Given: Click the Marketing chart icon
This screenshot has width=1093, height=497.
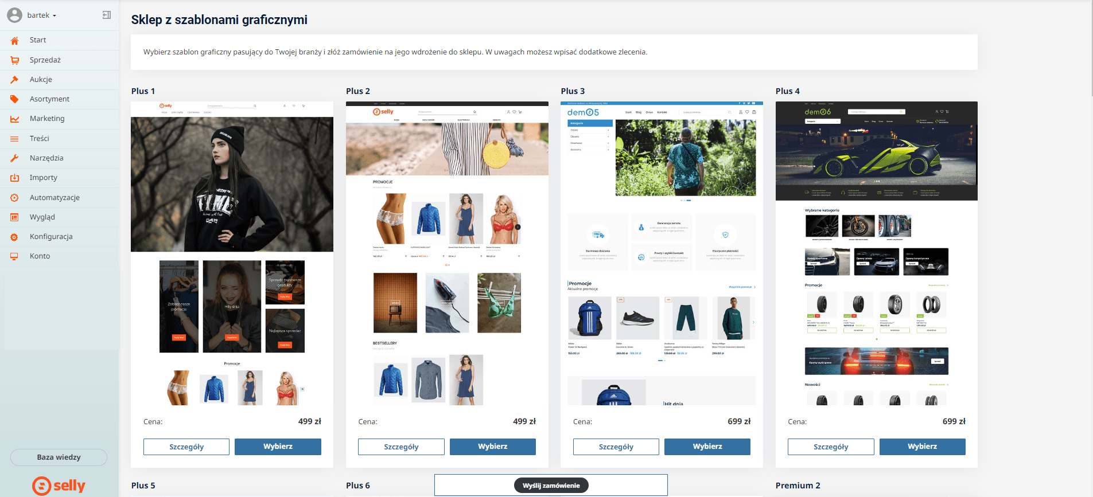Looking at the screenshot, I should tap(15, 119).
